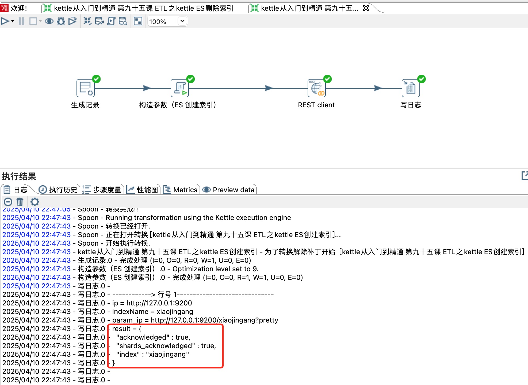Run the transformation with play button
Image resolution: width=528 pixels, height=385 pixels.
[5, 21]
